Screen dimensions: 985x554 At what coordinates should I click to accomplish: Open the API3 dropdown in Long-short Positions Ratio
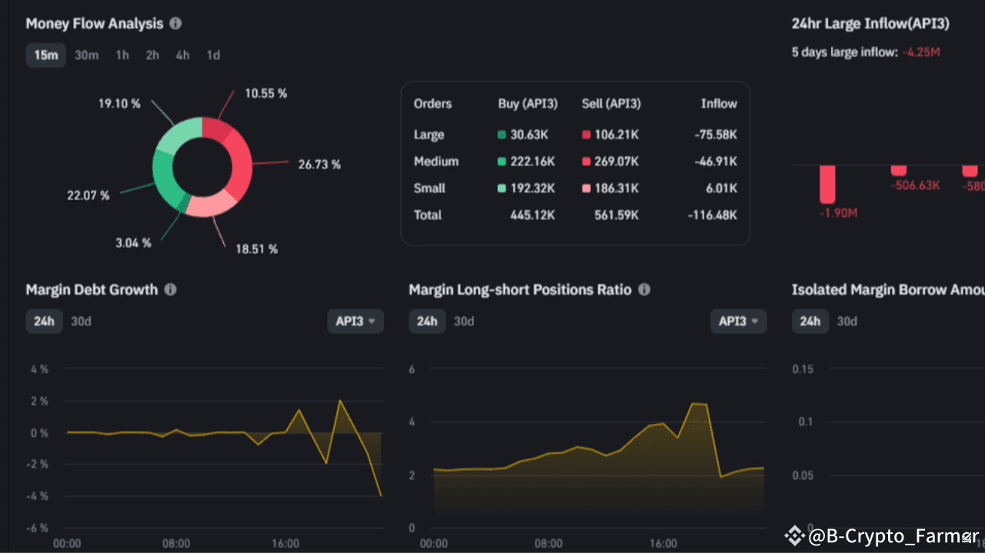tap(738, 322)
